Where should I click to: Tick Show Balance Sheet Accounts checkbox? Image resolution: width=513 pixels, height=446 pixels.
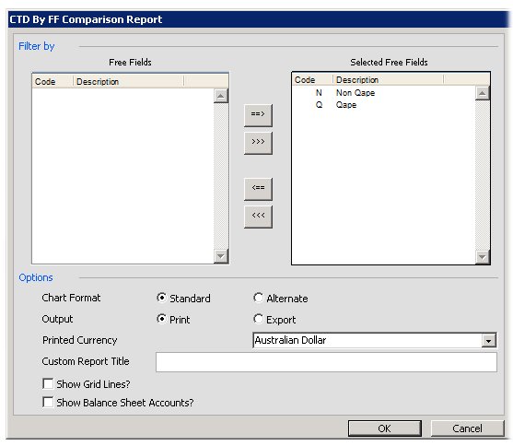(x=48, y=402)
